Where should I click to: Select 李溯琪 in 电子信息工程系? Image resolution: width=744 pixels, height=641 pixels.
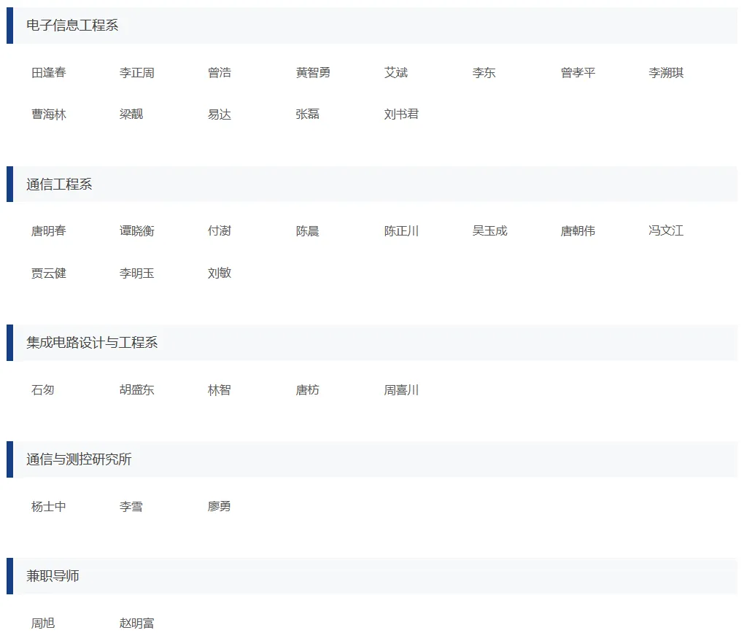[665, 72]
